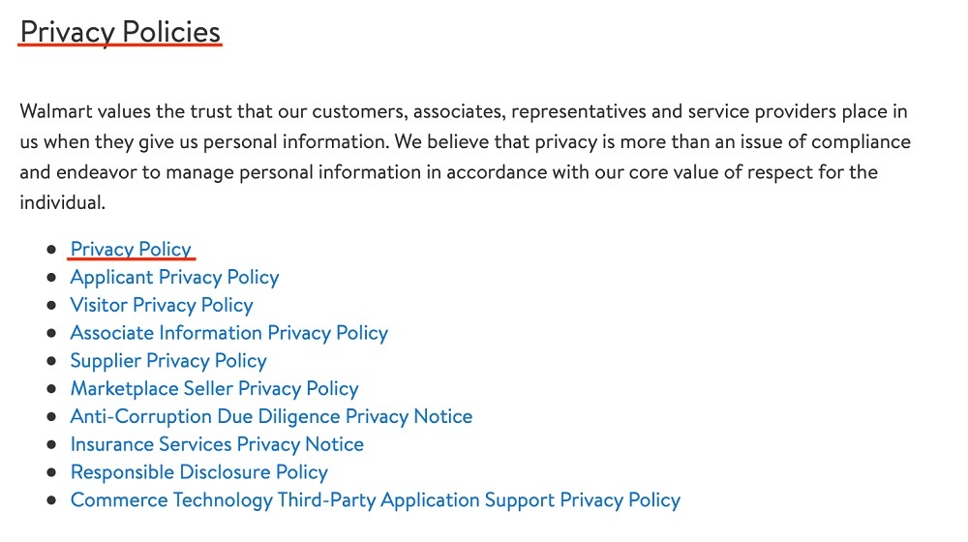This screenshot has height=542, width=968.
Task: Open the Supplier Privacy Policy link
Action: click(168, 360)
